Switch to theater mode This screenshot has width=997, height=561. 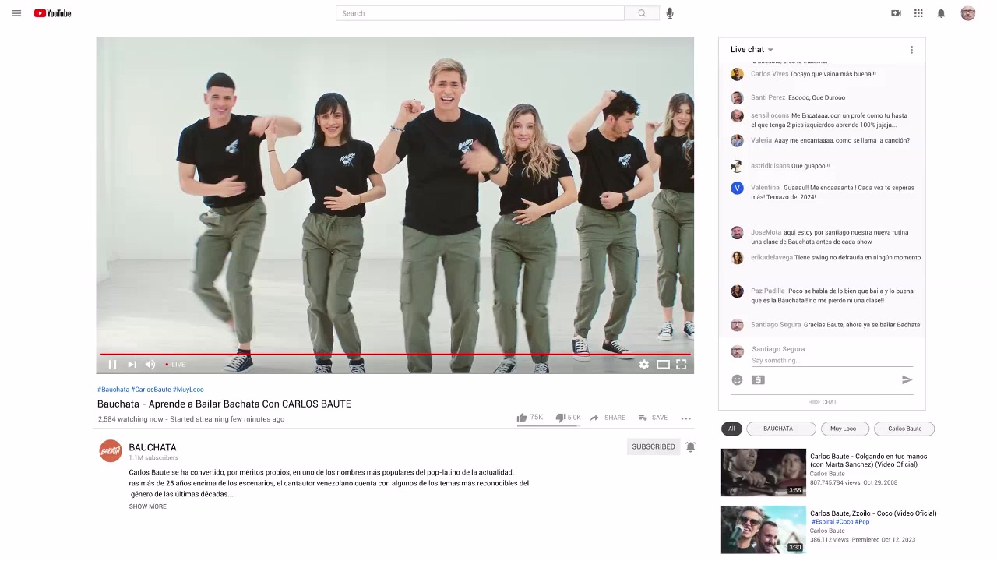coord(663,364)
